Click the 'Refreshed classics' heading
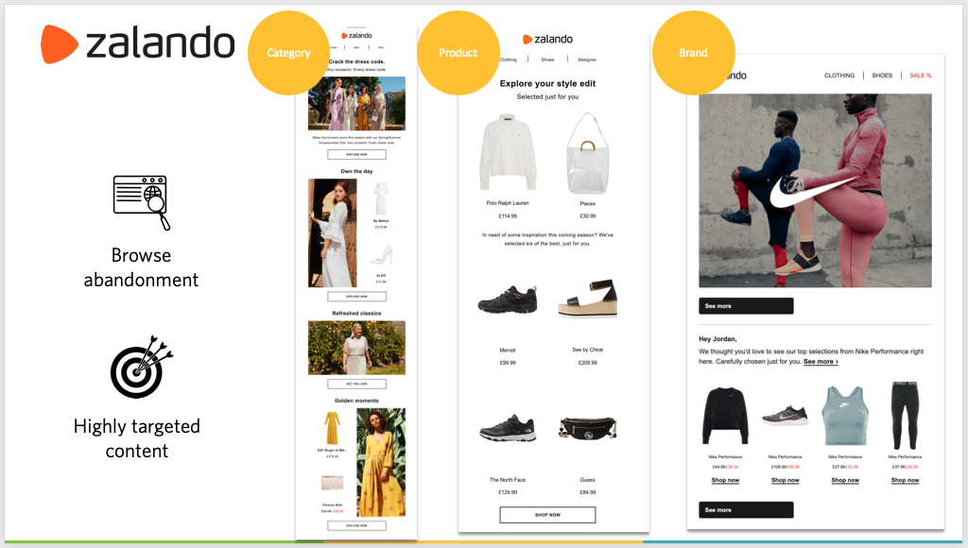The image size is (968, 548). pos(356,314)
